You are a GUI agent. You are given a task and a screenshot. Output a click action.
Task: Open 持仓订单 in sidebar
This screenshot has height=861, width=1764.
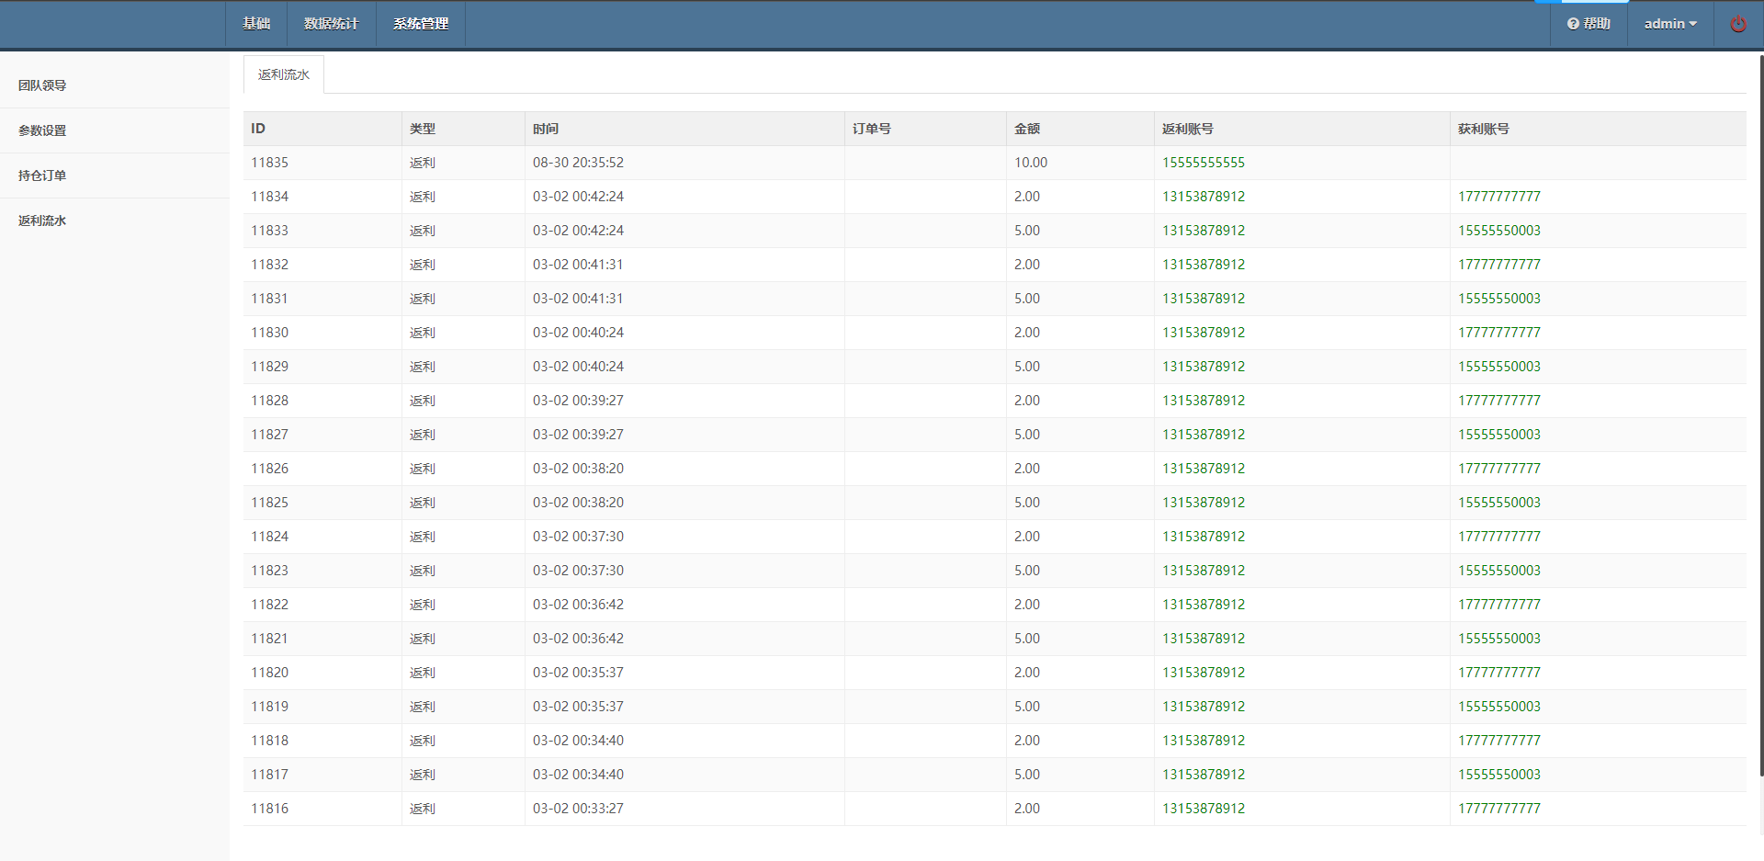[x=42, y=176]
